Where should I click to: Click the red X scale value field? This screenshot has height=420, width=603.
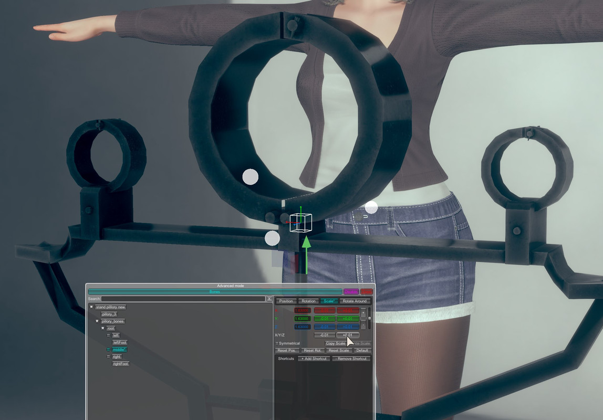(x=302, y=310)
